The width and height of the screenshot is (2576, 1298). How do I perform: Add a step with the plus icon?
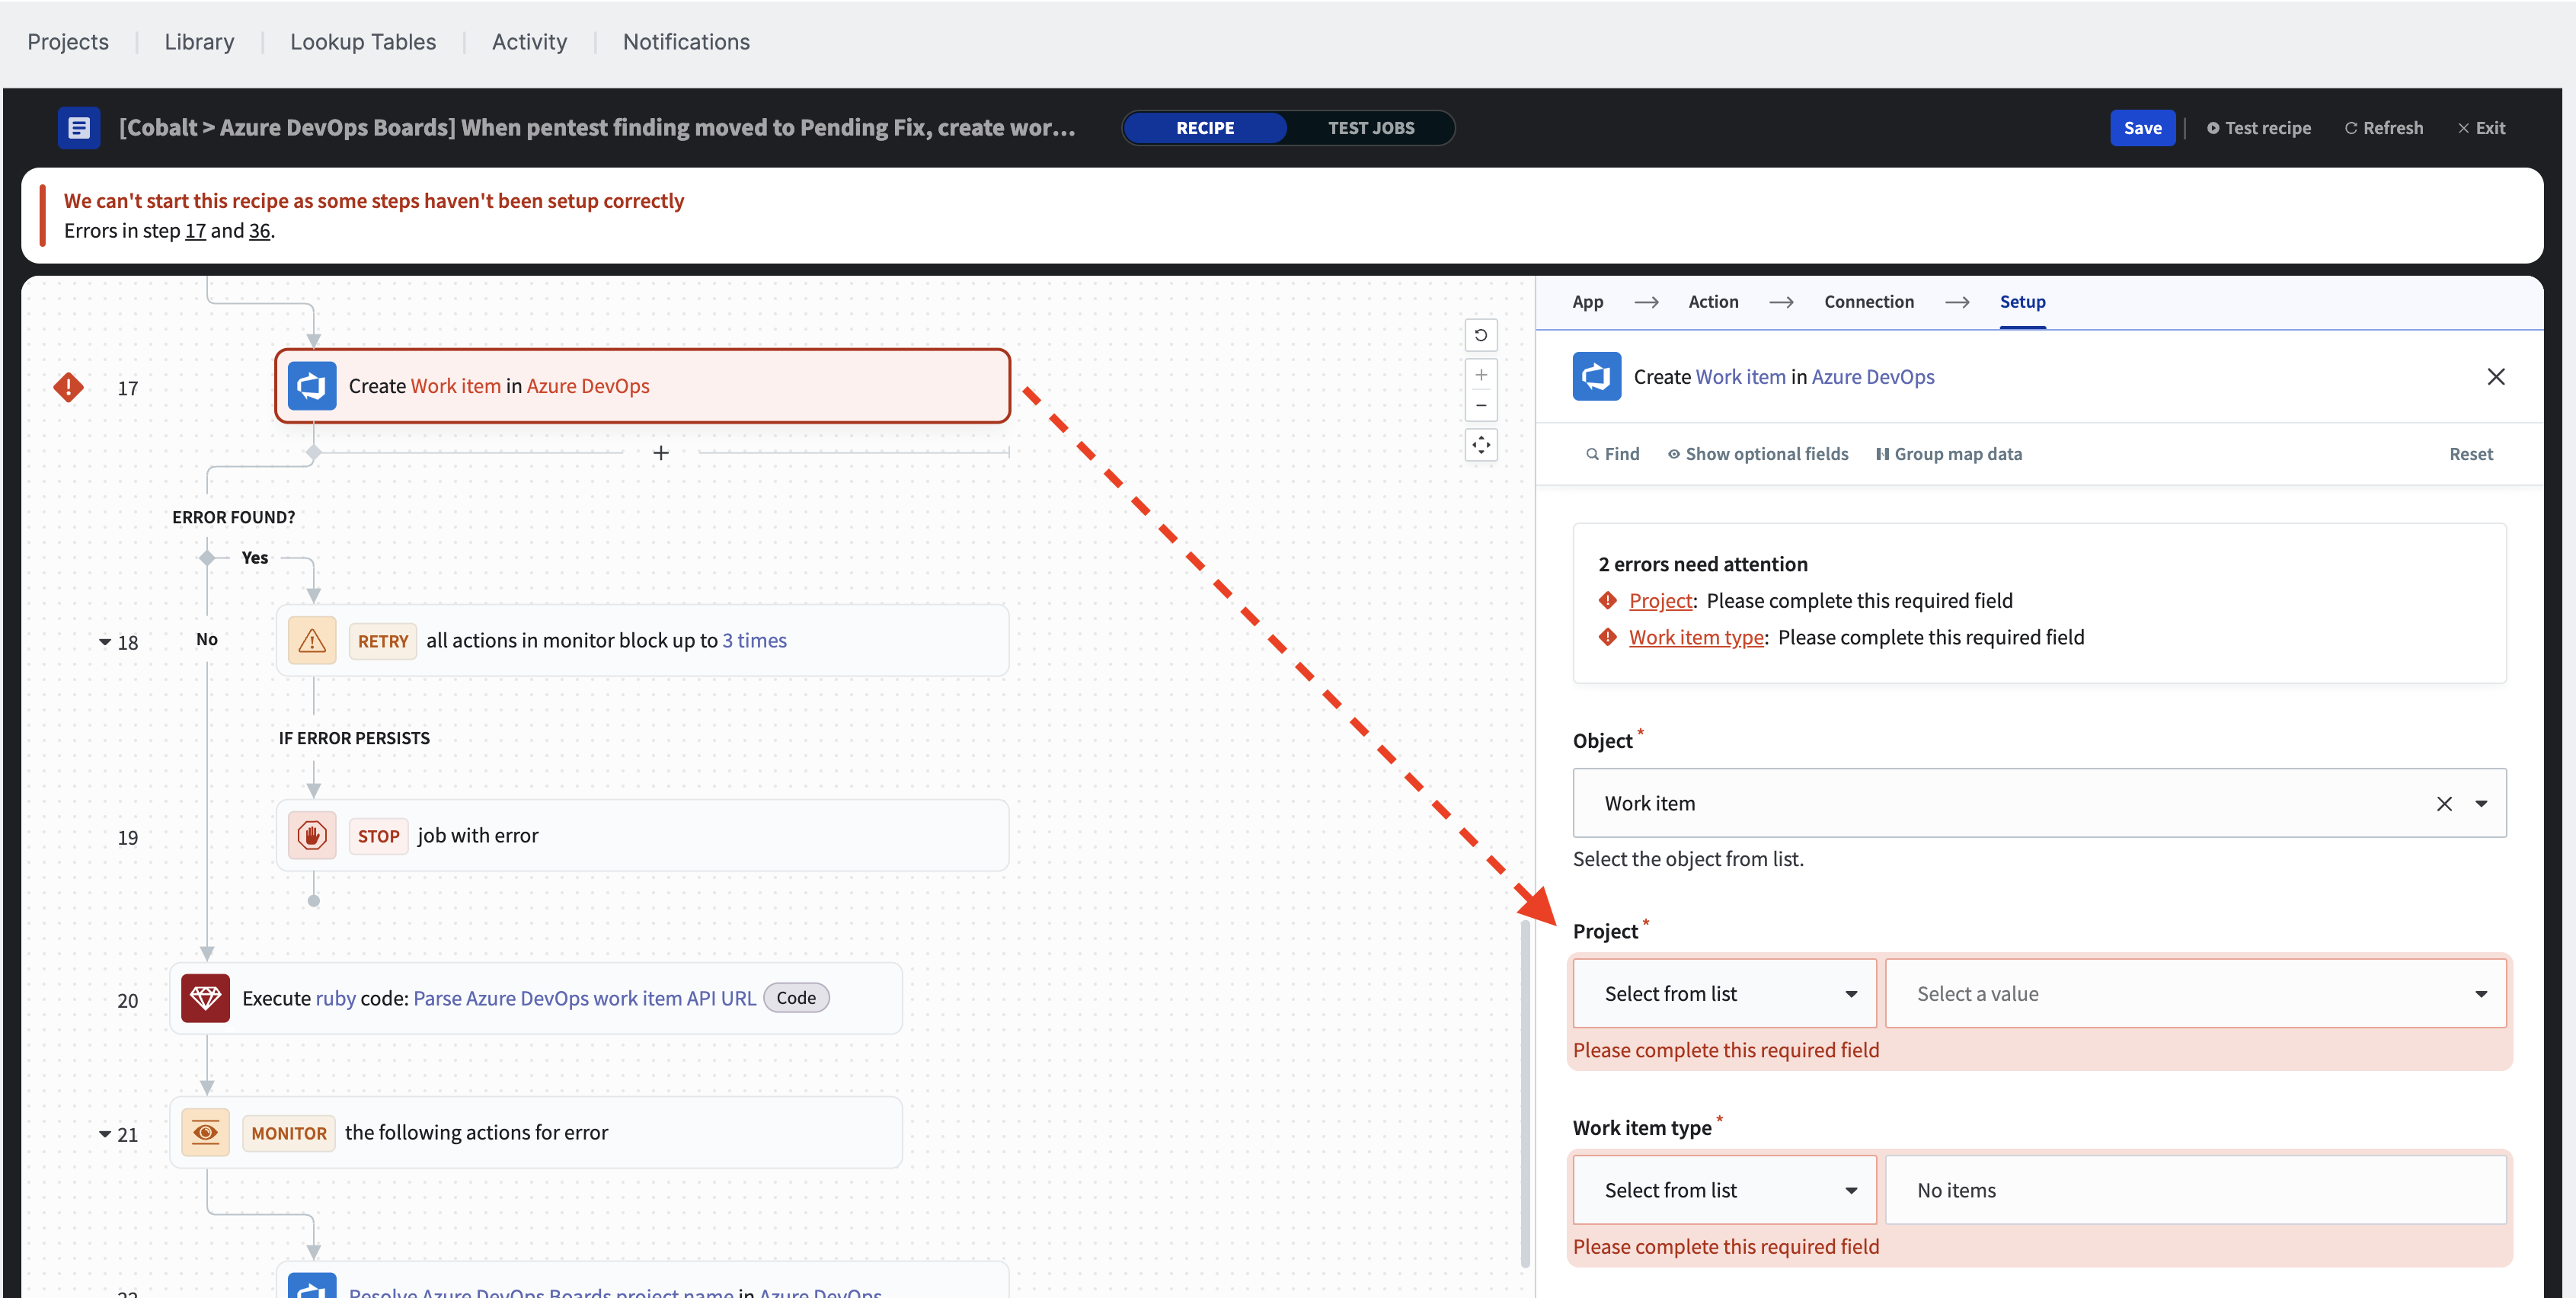coord(661,453)
